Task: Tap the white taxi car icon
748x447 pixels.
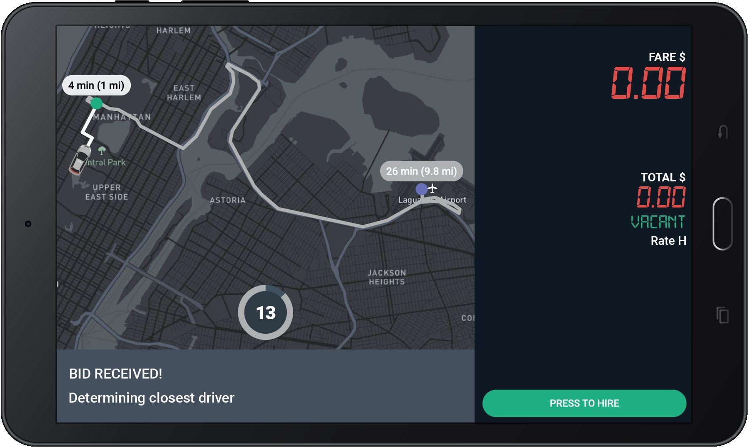Action: click(x=80, y=159)
